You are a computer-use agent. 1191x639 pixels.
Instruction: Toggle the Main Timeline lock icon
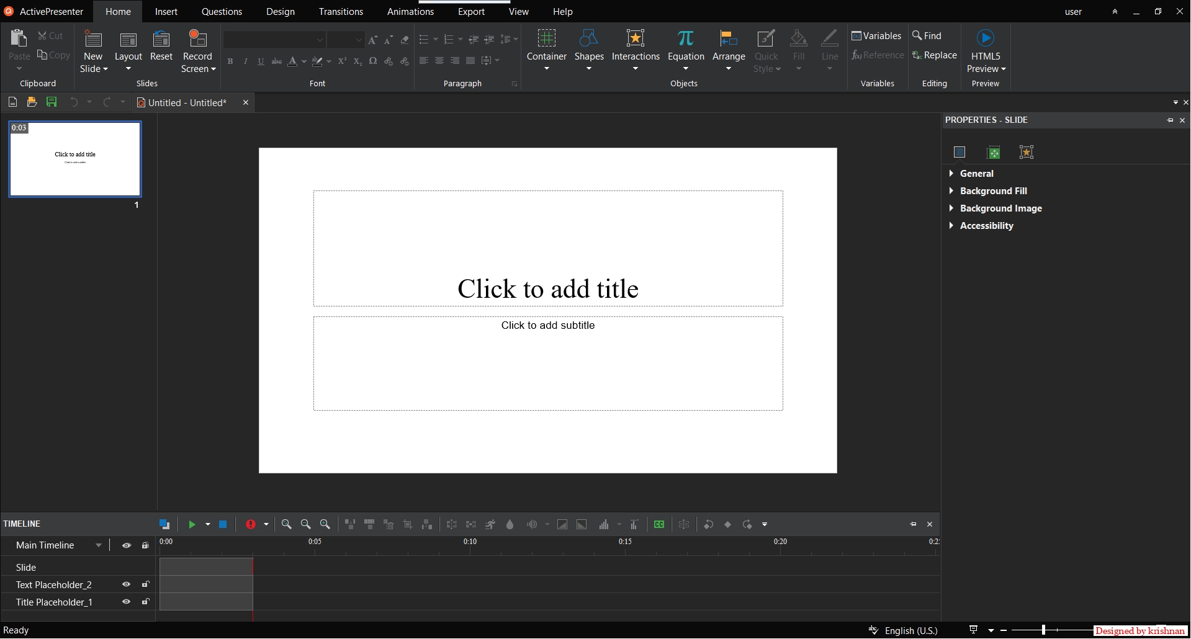coord(145,545)
